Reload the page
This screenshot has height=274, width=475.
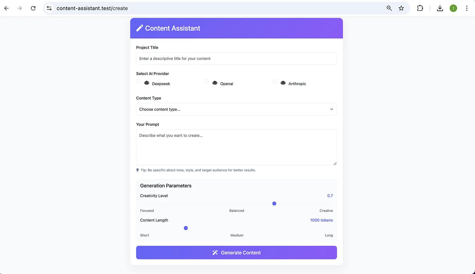[33, 8]
